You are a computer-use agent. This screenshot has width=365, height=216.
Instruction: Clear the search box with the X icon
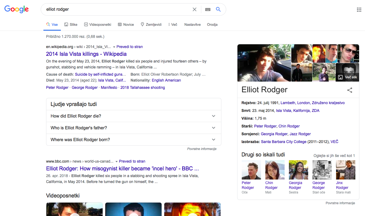(x=195, y=9)
